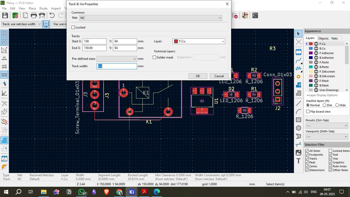350x197 pixels.
Task: Select the Add image tool
Action: (x=298, y=153)
